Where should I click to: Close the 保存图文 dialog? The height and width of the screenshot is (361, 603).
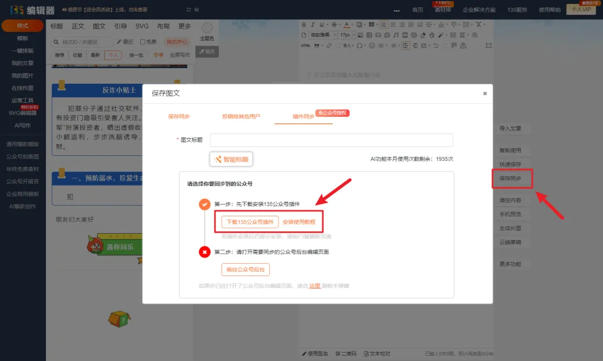pos(485,93)
